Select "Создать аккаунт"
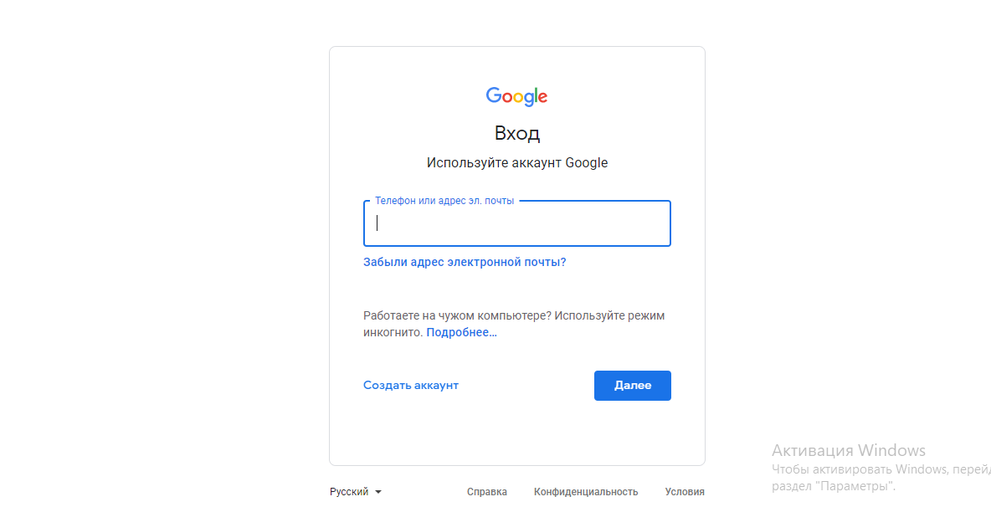 (411, 385)
